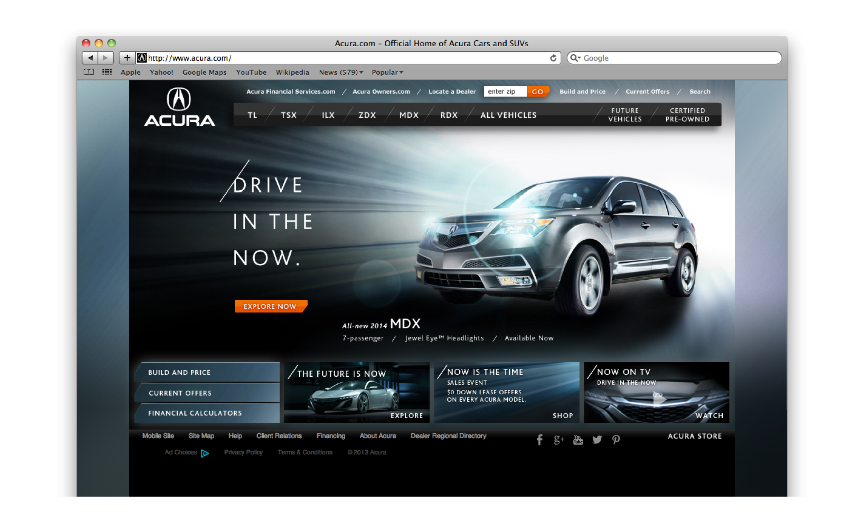
Task: Open the Reading List book icon
Action: pyautogui.click(x=89, y=72)
